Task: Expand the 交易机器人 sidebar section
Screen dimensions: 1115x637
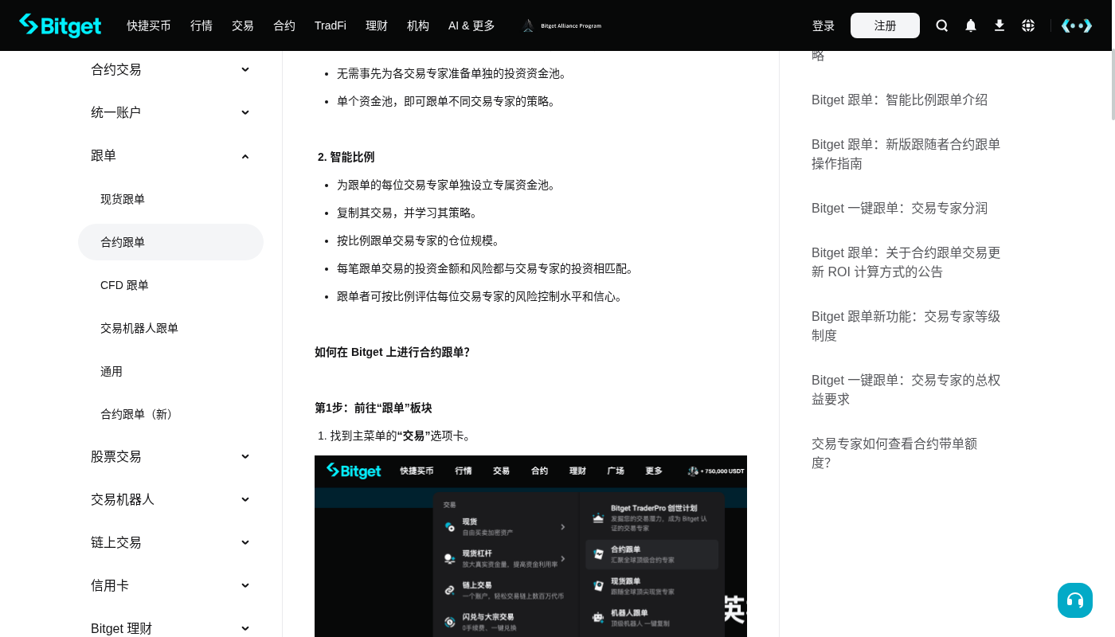Action: [170, 499]
